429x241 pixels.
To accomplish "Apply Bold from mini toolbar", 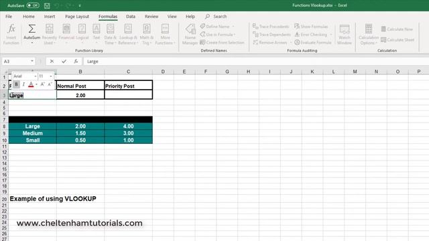I will point(16,84).
